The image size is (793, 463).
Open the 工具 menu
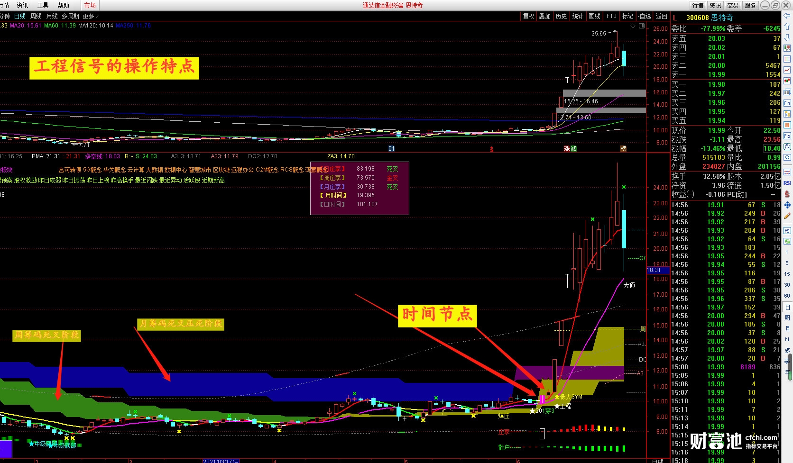pos(43,5)
